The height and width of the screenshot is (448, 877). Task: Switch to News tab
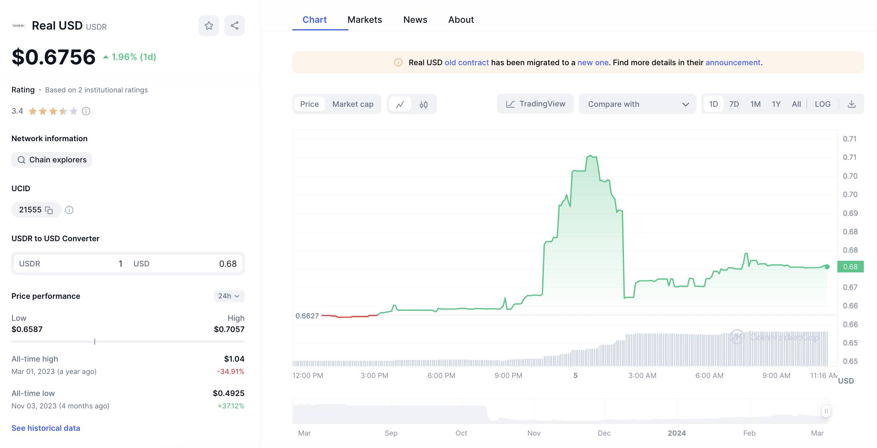point(415,20)
